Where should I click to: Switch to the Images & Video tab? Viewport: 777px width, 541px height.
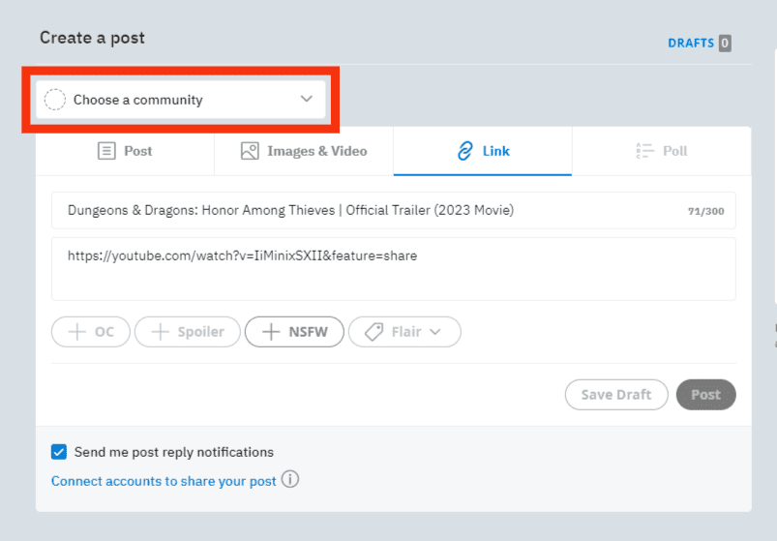coord(304,151)
